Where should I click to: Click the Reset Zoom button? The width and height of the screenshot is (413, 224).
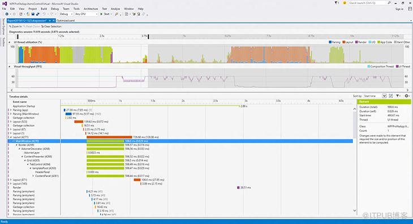click(x=31, y=27)
